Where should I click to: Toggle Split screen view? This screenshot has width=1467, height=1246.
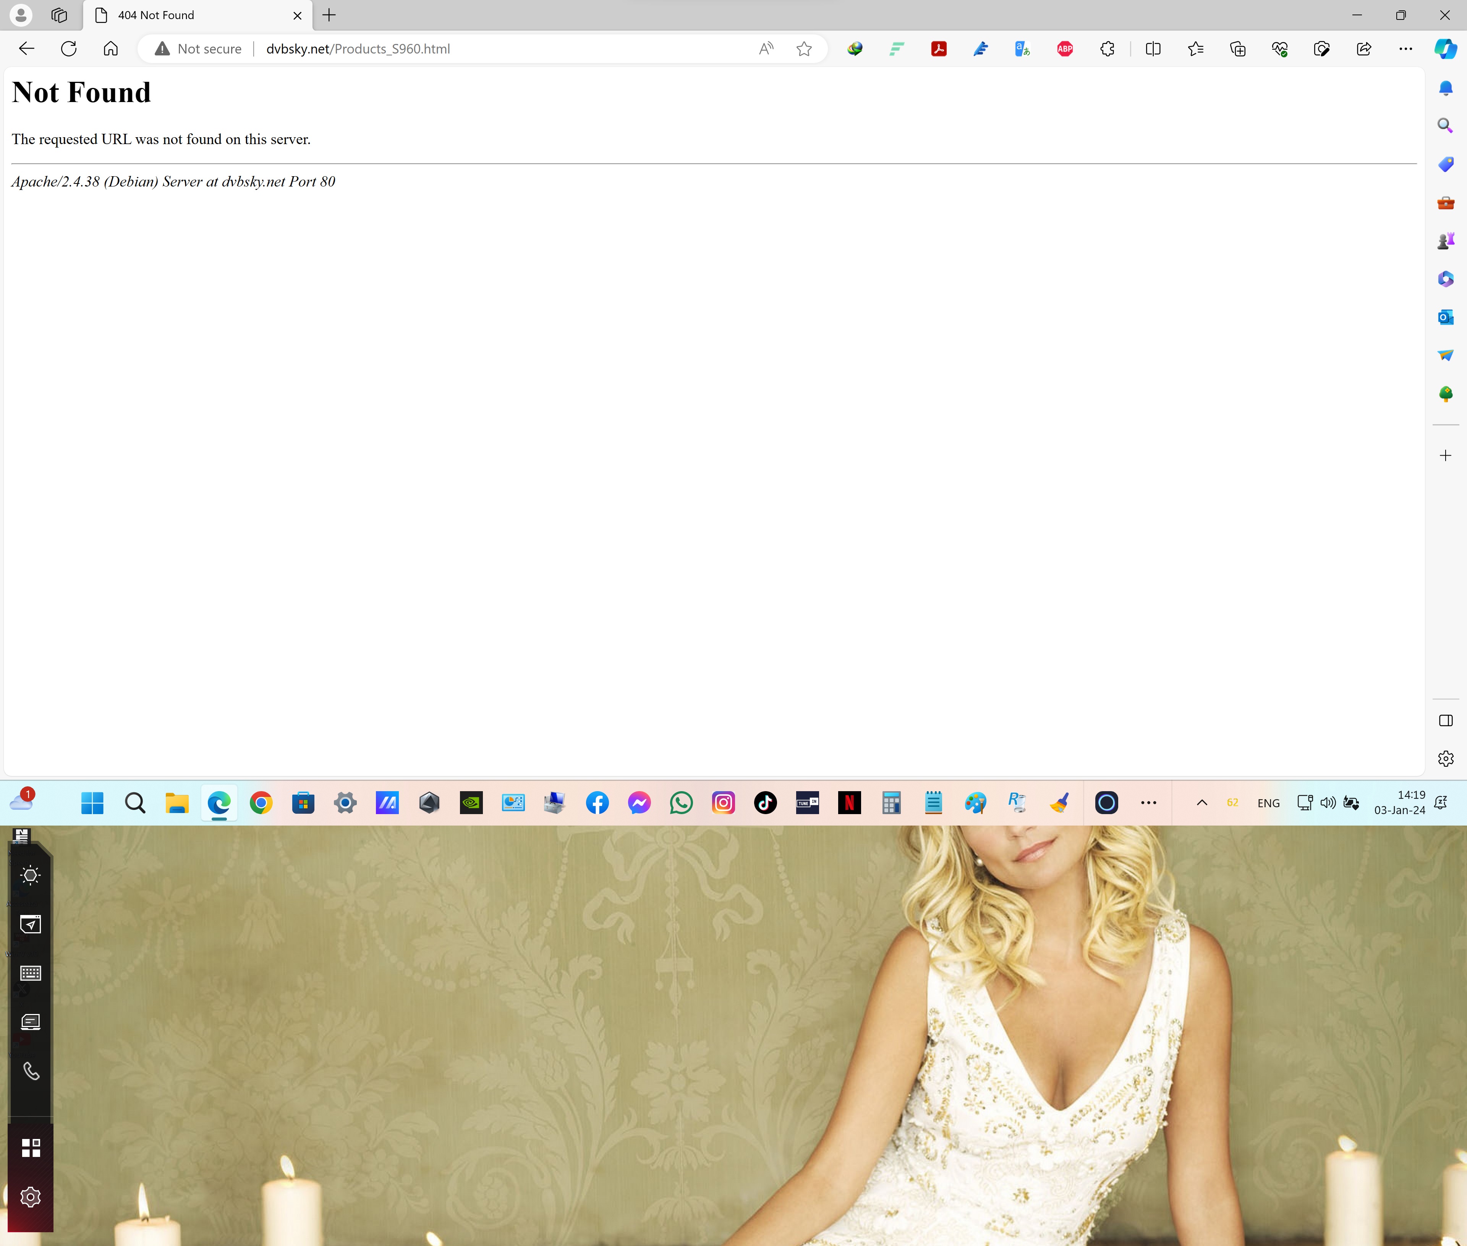click(1153, 49)
